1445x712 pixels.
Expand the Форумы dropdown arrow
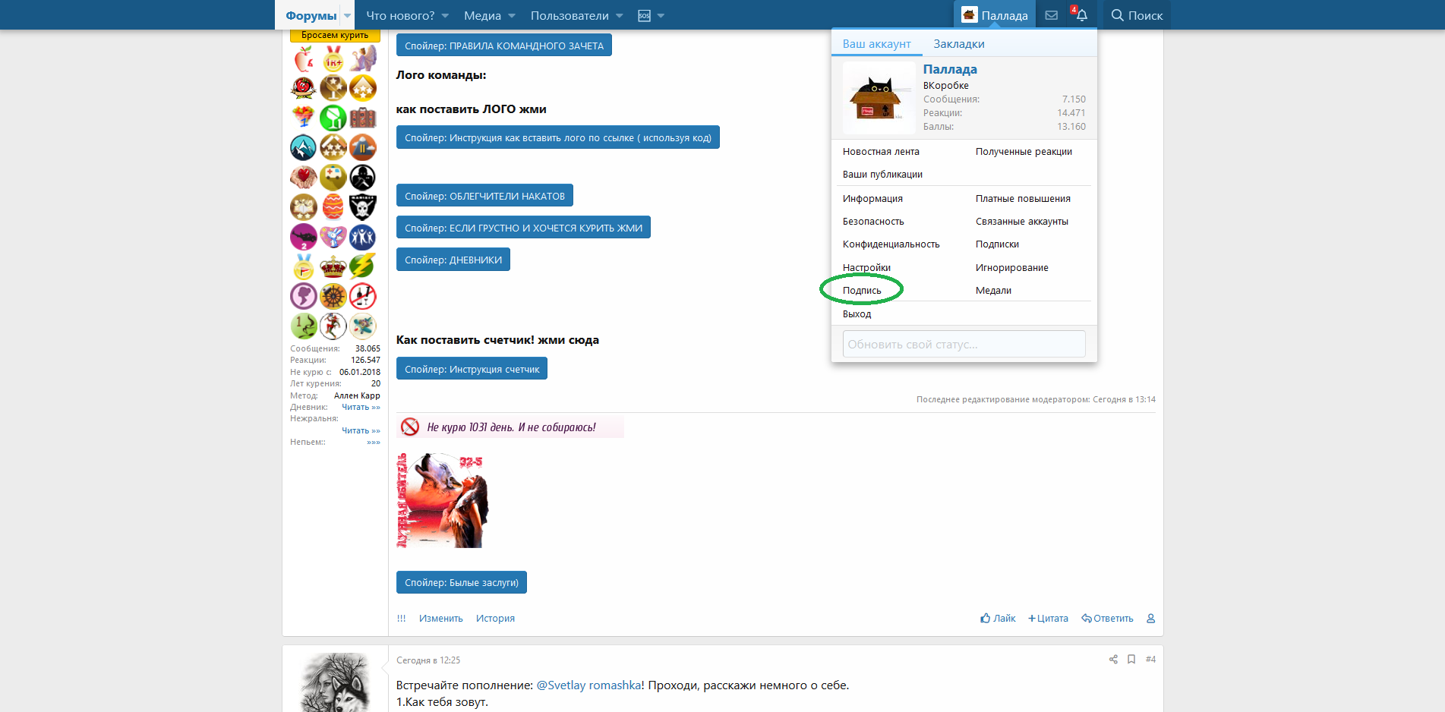347,15
